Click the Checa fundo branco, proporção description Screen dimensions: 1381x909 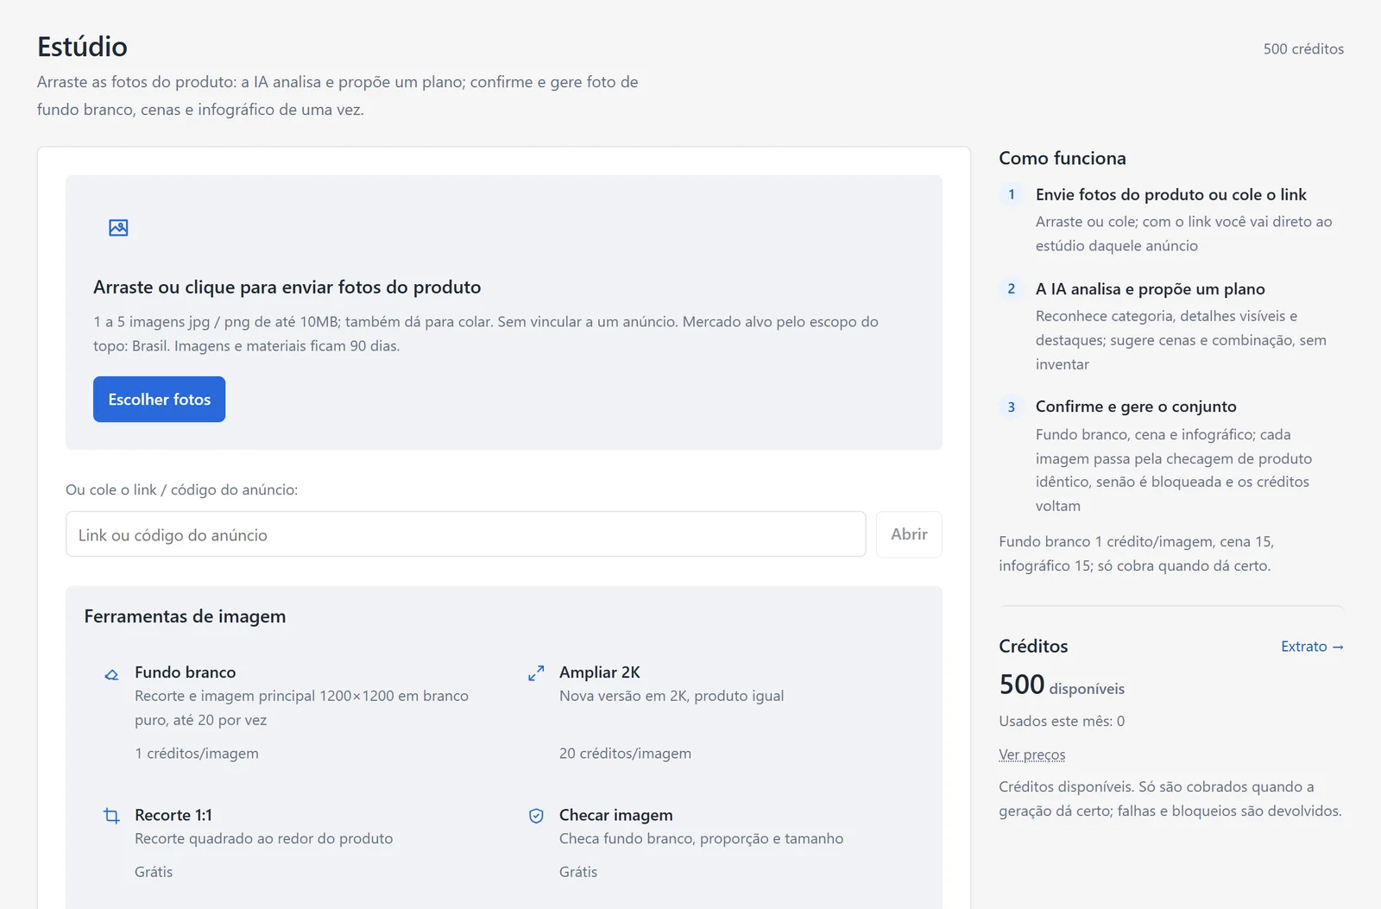click(x=701, y=838)
